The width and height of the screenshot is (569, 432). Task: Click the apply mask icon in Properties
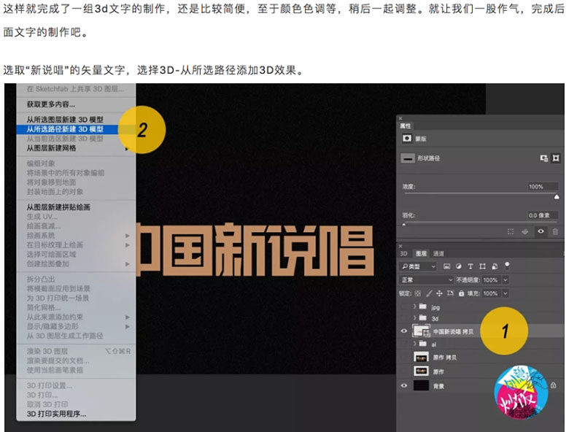click(525, 231)
